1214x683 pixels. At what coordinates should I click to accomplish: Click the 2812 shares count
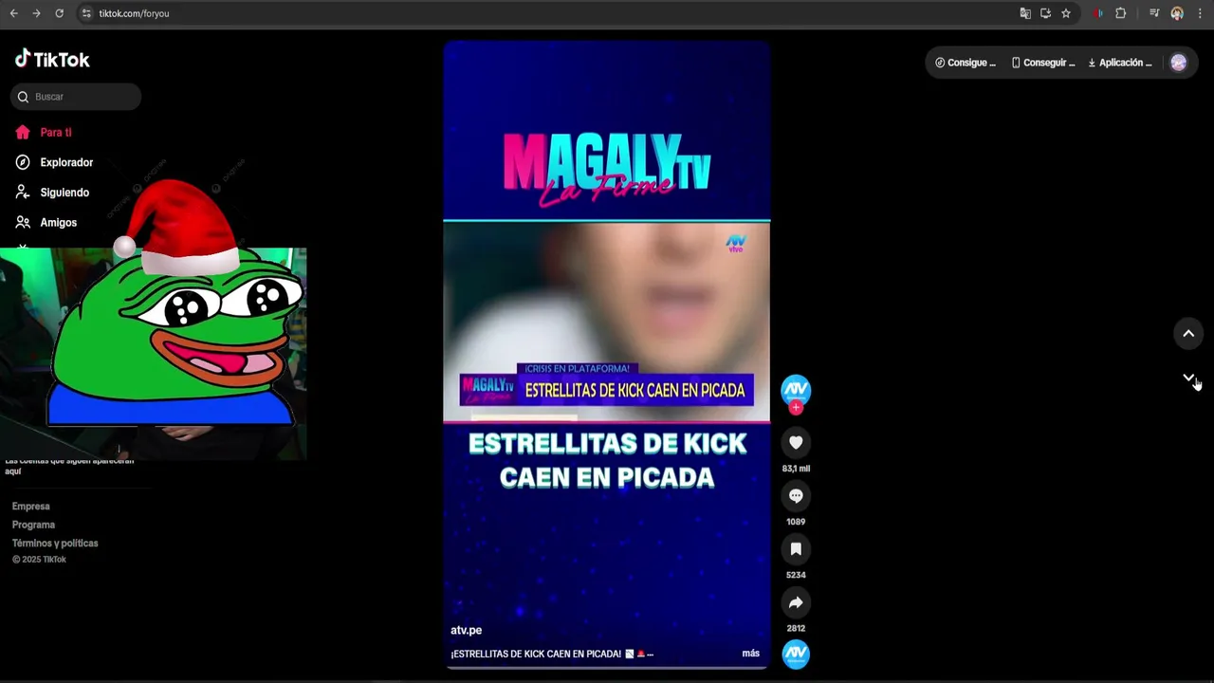[x=796, y=628]
